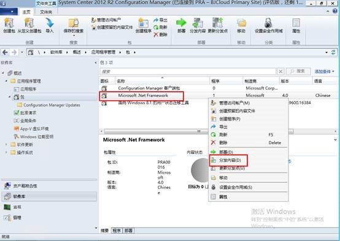This screenshot has height=241, width=340.
Task: Collapse the ribbon with the up chevron
Action: [x=328, y=11]
